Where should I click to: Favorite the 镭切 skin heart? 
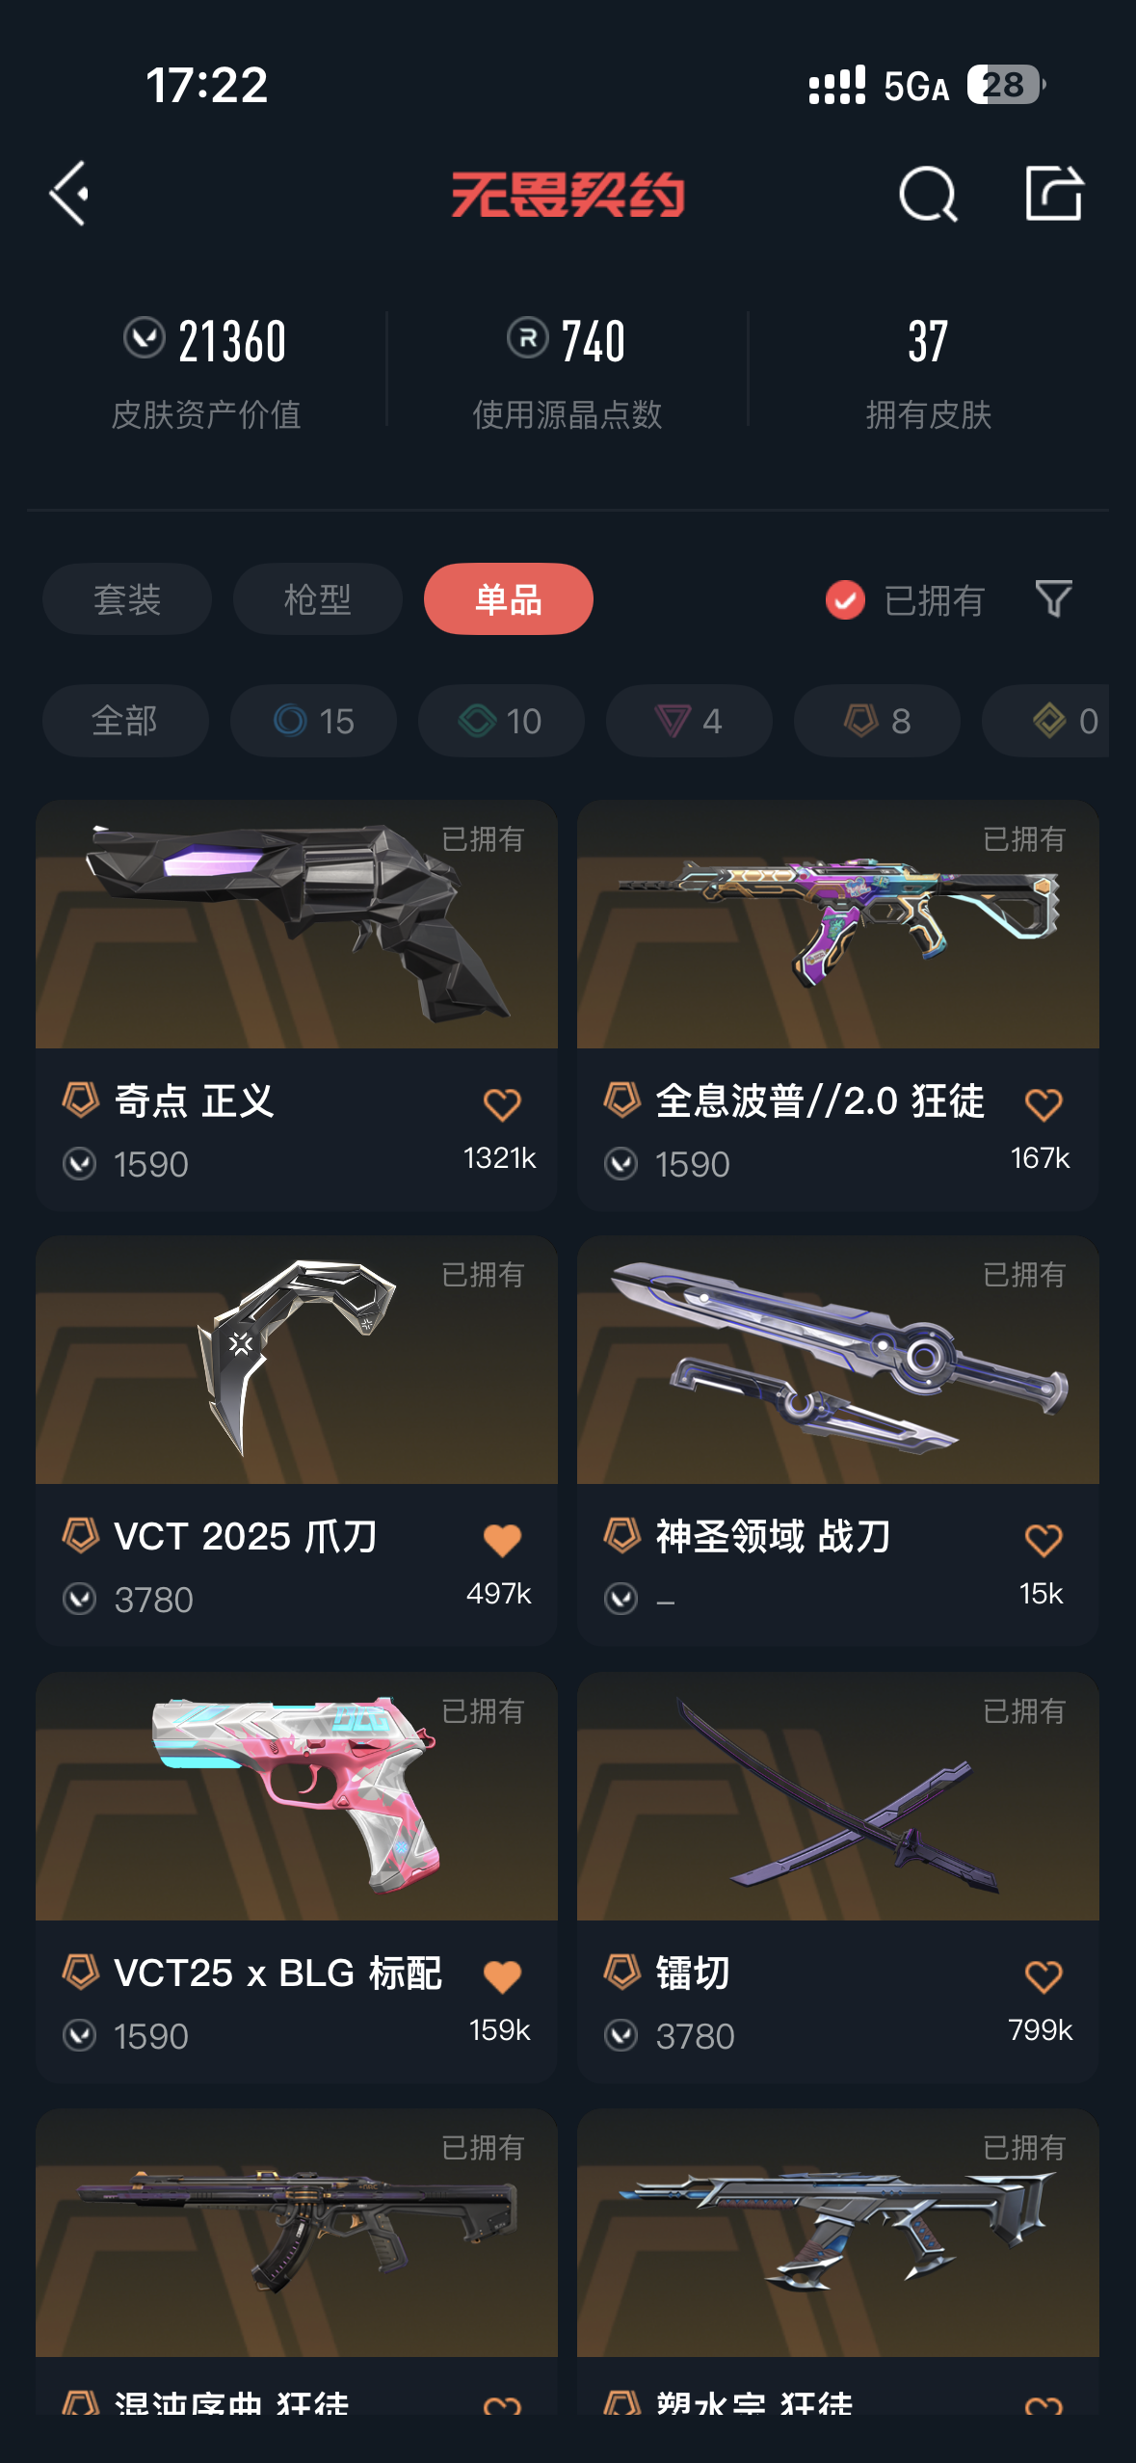[x=1044, y=1976]
